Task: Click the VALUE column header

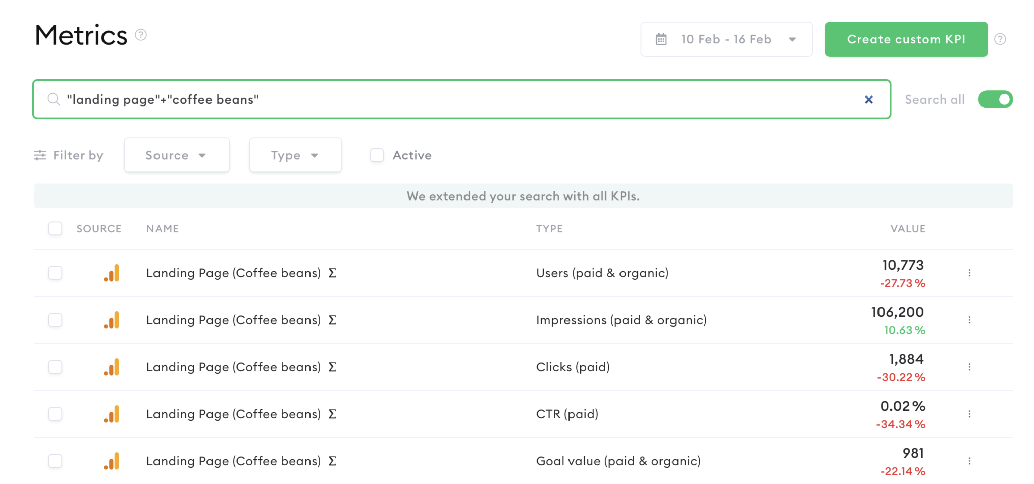Action: (x=908, y=228)
